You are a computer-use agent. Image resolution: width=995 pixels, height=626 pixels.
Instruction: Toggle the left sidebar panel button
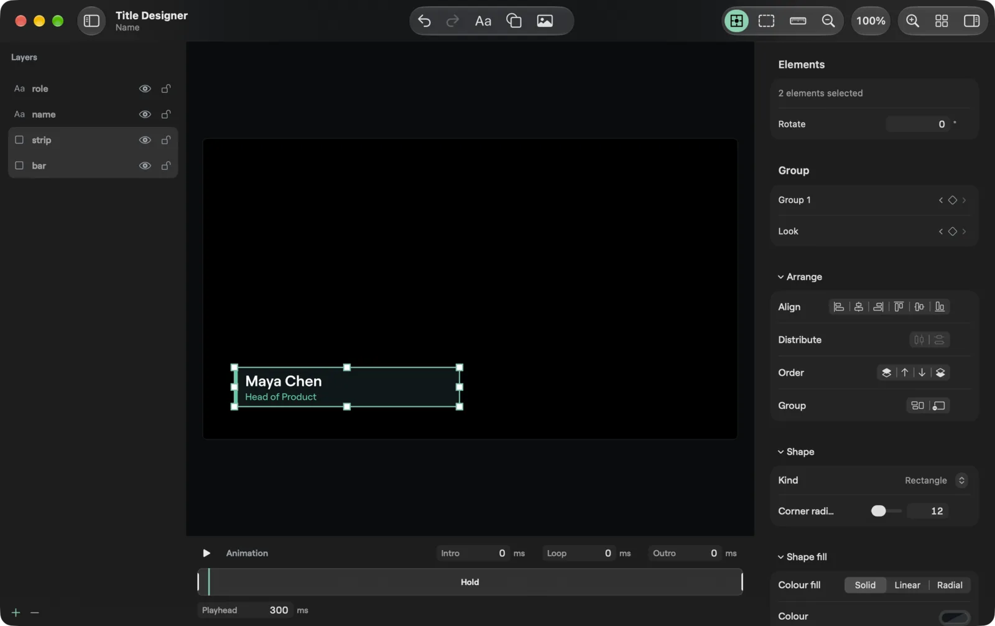(x=91, y=21)
